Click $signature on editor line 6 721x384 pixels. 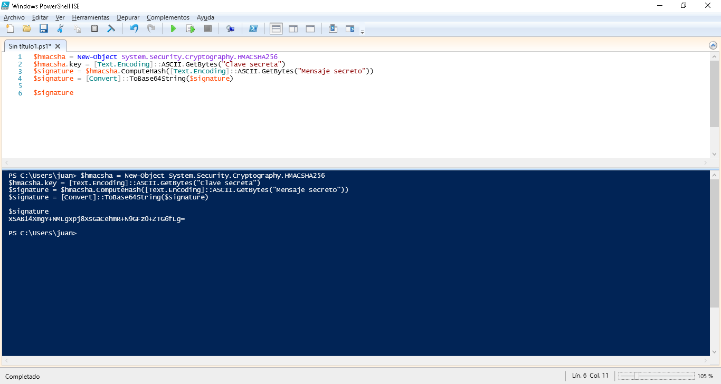pyautogui.click(x=53, y=92)
